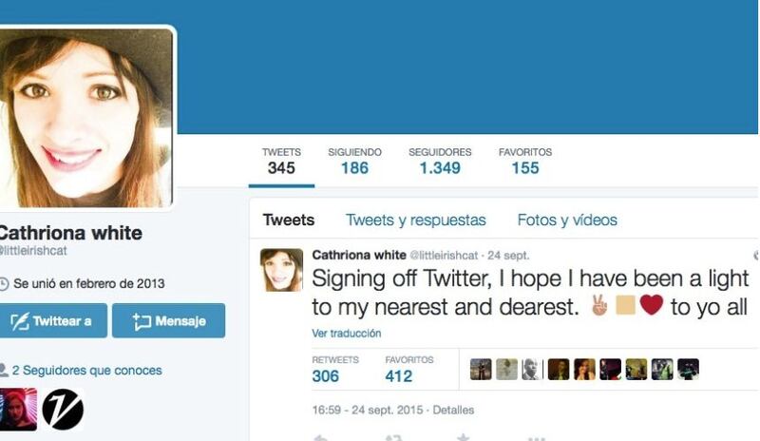This screenshot has width=760, height=441.
Task: Click the last retweeter avatar thumbnail
Action: click(688, 369)
